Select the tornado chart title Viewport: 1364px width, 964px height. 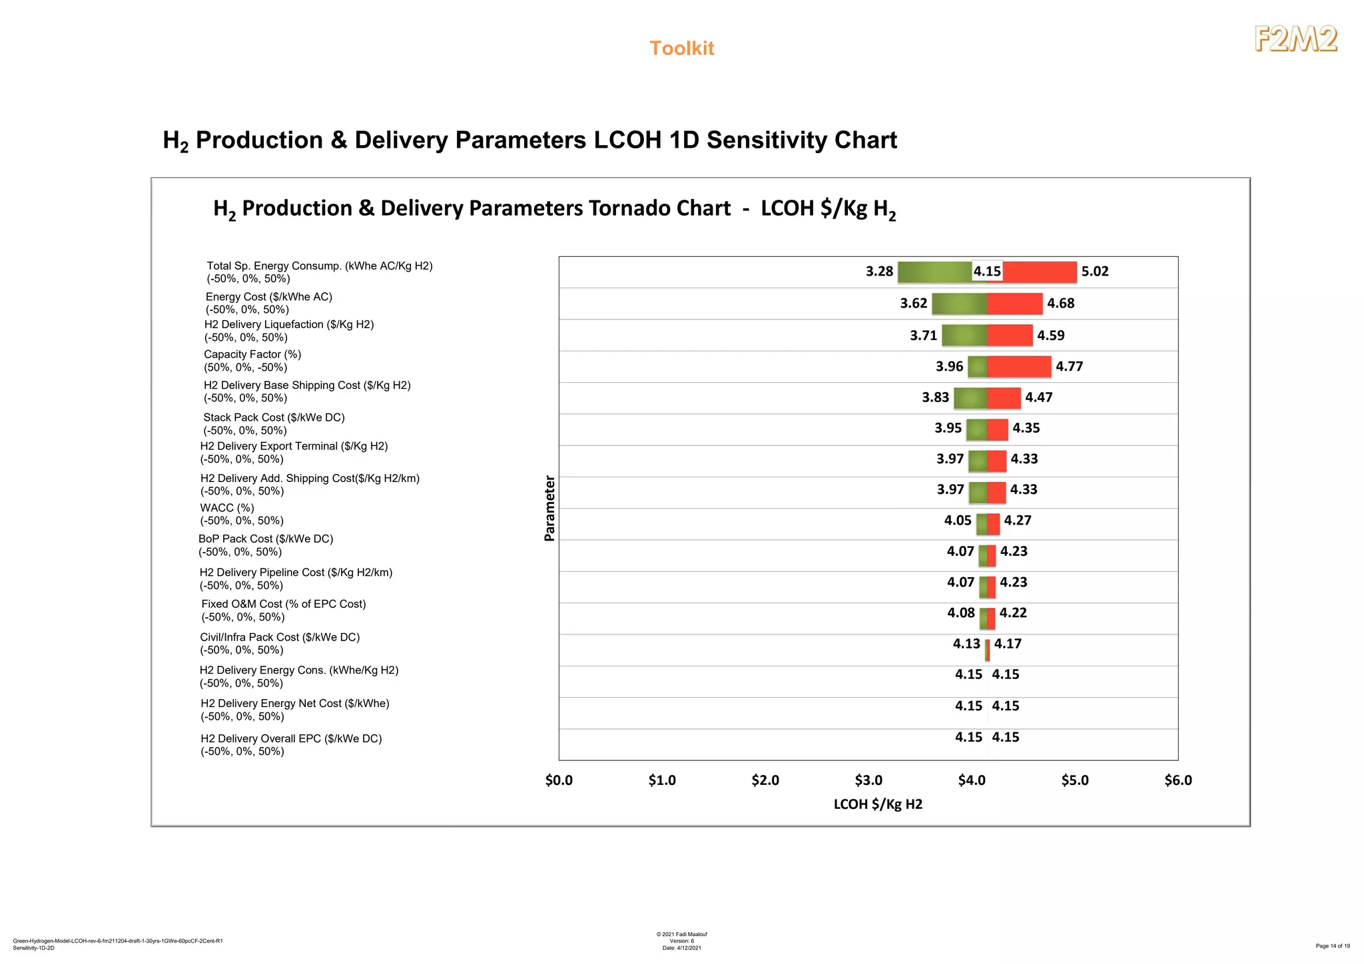click(x=554, y=209)
